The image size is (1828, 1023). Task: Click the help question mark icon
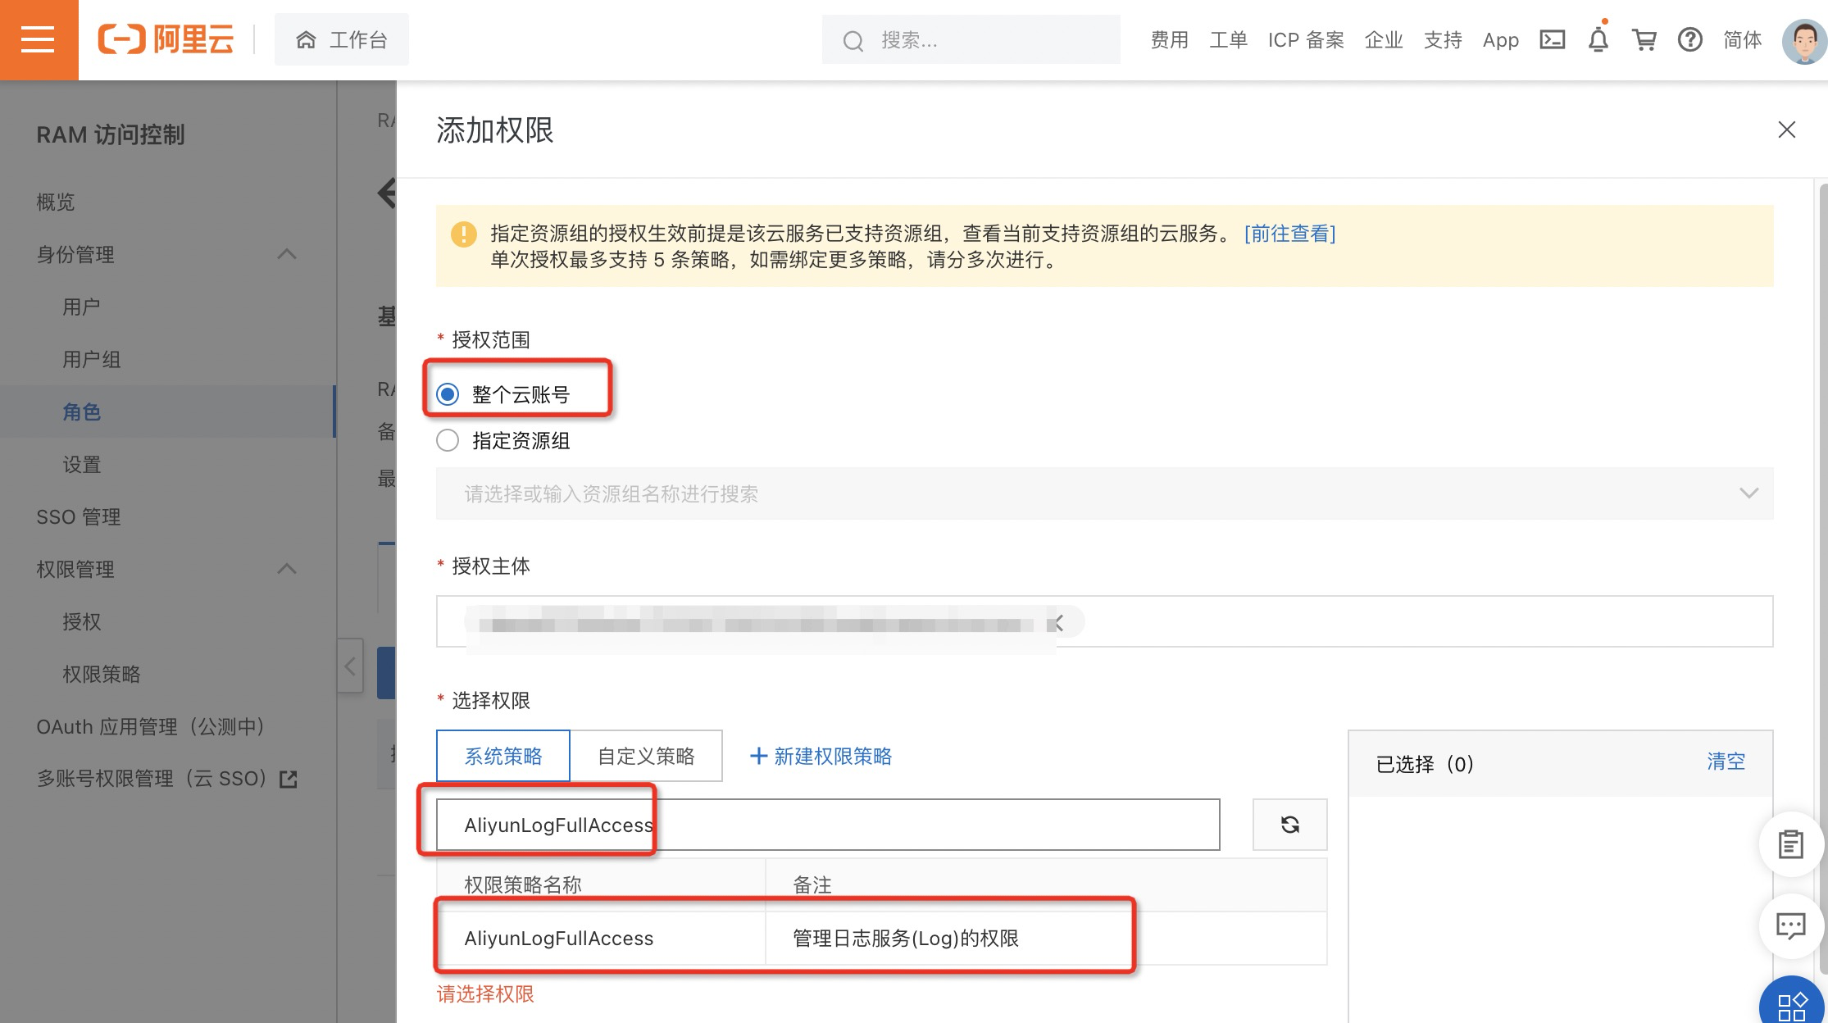pyautogui.click(x=1689, y=39)
